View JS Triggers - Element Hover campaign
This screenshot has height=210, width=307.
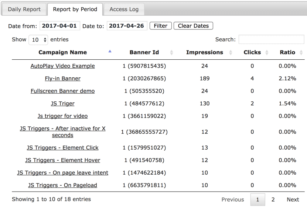coord(62,160)
